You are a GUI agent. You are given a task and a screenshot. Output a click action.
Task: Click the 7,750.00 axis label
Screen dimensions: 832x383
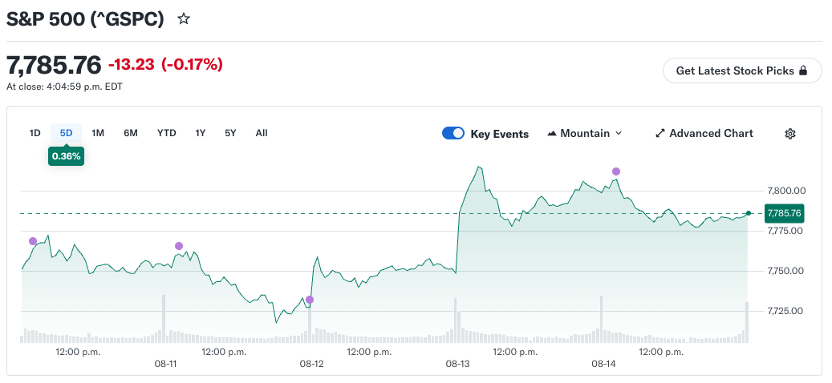click(x=787, y=271)
